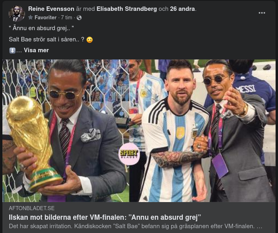The height and width of the screenshot is (233, 278).
Task: Click the down-arrow emoji in post text
Action: coord(12,50)
